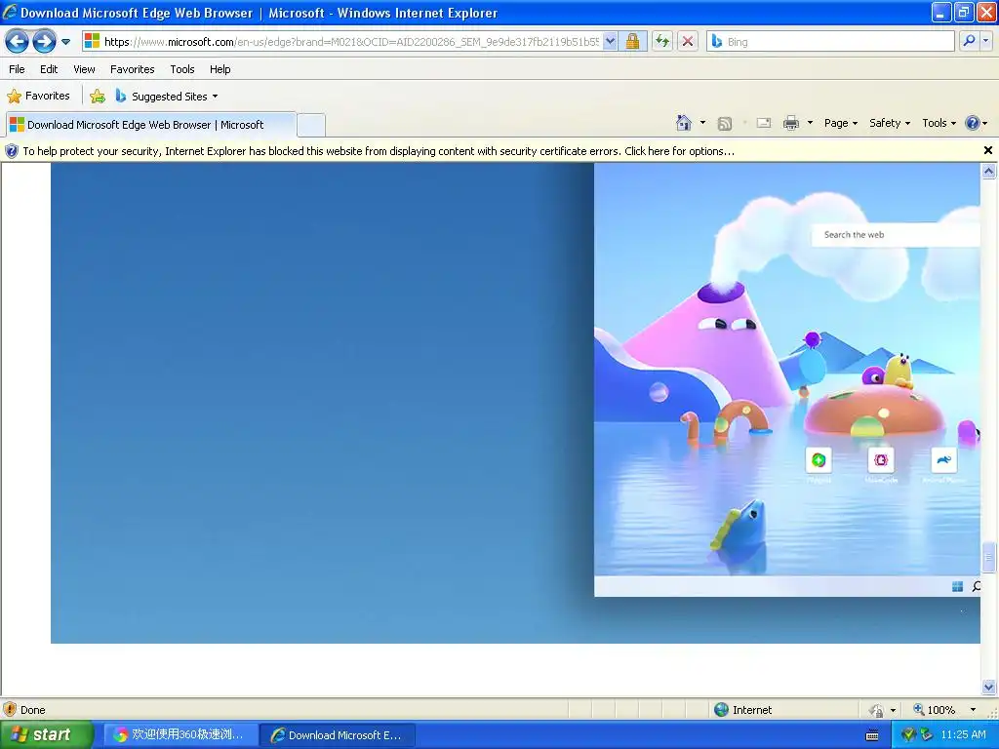This screenshot has width=999, height=749.
Task: Open the File menu
Action: [18, 69]
